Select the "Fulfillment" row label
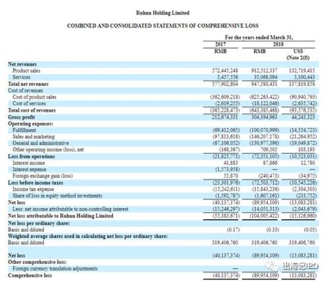 point(24,130)
